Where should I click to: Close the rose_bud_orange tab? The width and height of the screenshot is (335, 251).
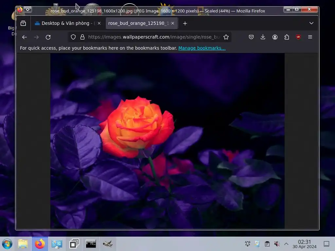(x=173, y=23)
